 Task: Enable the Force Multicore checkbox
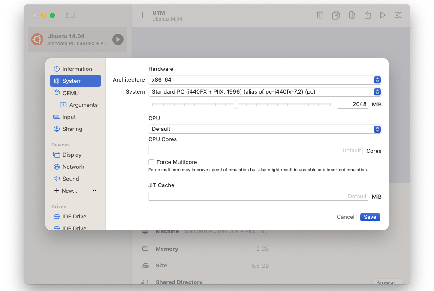tap(151, 162)
